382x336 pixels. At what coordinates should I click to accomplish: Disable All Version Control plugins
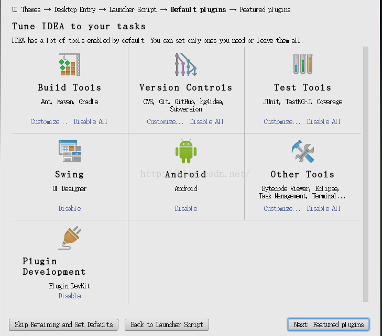click(206, 122)
